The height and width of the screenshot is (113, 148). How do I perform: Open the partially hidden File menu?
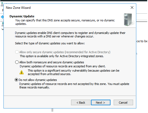[3, 10]
